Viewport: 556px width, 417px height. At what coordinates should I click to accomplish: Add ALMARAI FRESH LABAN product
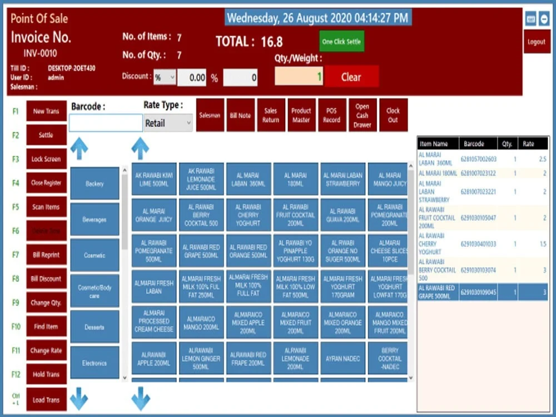[154, 286]
